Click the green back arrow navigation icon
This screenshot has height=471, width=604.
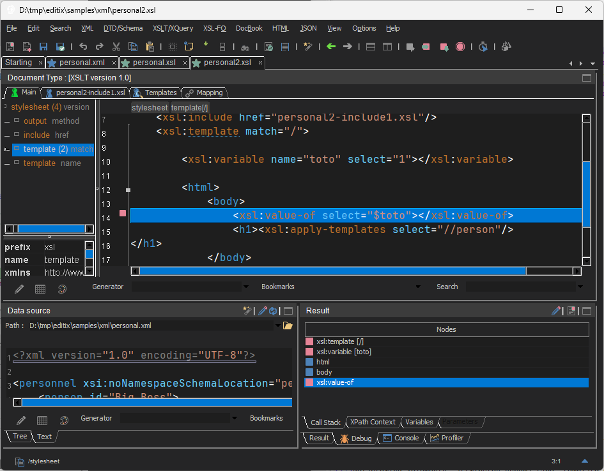[x=330, y=46]
